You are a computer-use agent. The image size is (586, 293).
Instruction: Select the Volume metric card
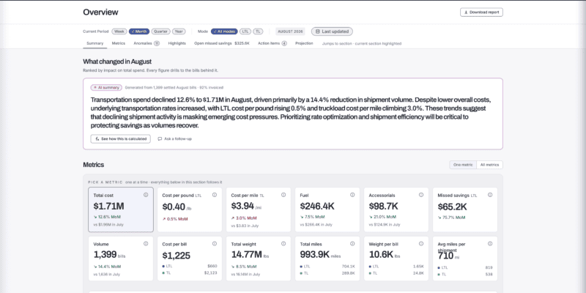121,259
